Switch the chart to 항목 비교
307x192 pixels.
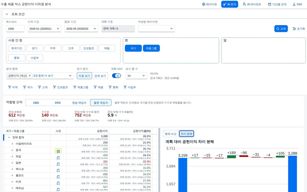point(171,134)
